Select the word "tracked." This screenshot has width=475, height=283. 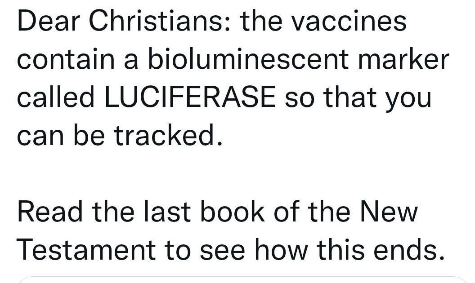coord(168,135)
